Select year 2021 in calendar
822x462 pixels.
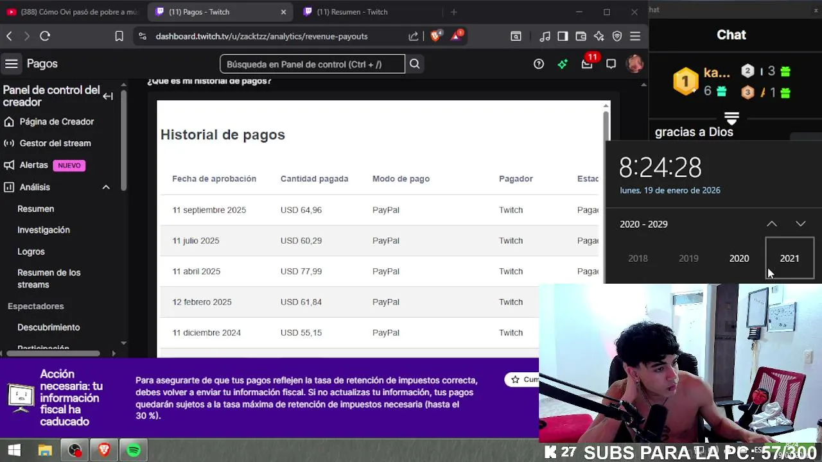(x=790, y=258)
